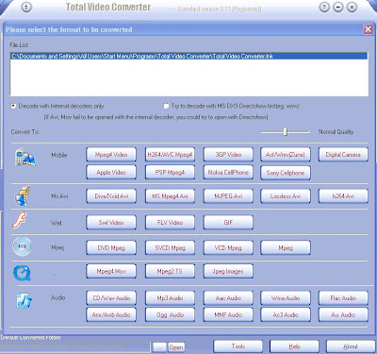The height and width of the screenshot is (354, 377).
Task: Convert to Divx/Xvid Avi
Action: 111,196
